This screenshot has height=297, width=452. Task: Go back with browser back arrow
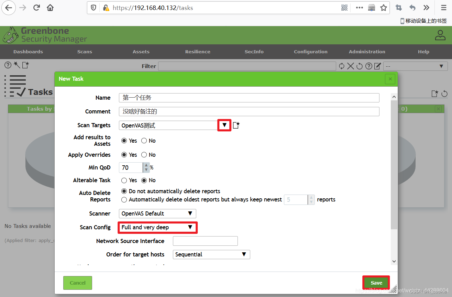pyautogui.click(x=9, y=8)
